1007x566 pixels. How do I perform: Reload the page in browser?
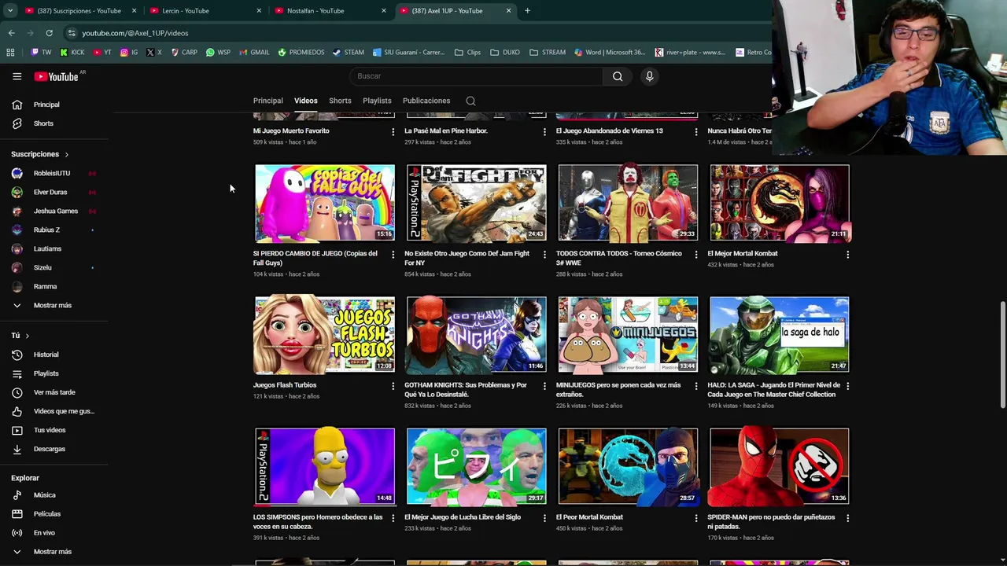pyautogui.click(x=49, y=33)
